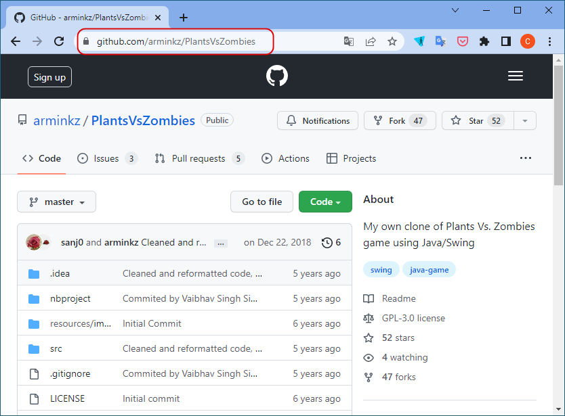Open the translate page icon in address bar

(348, 41)
